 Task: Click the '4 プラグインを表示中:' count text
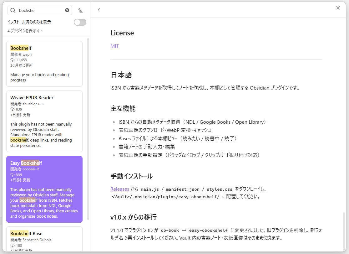[x=24, y=31]
